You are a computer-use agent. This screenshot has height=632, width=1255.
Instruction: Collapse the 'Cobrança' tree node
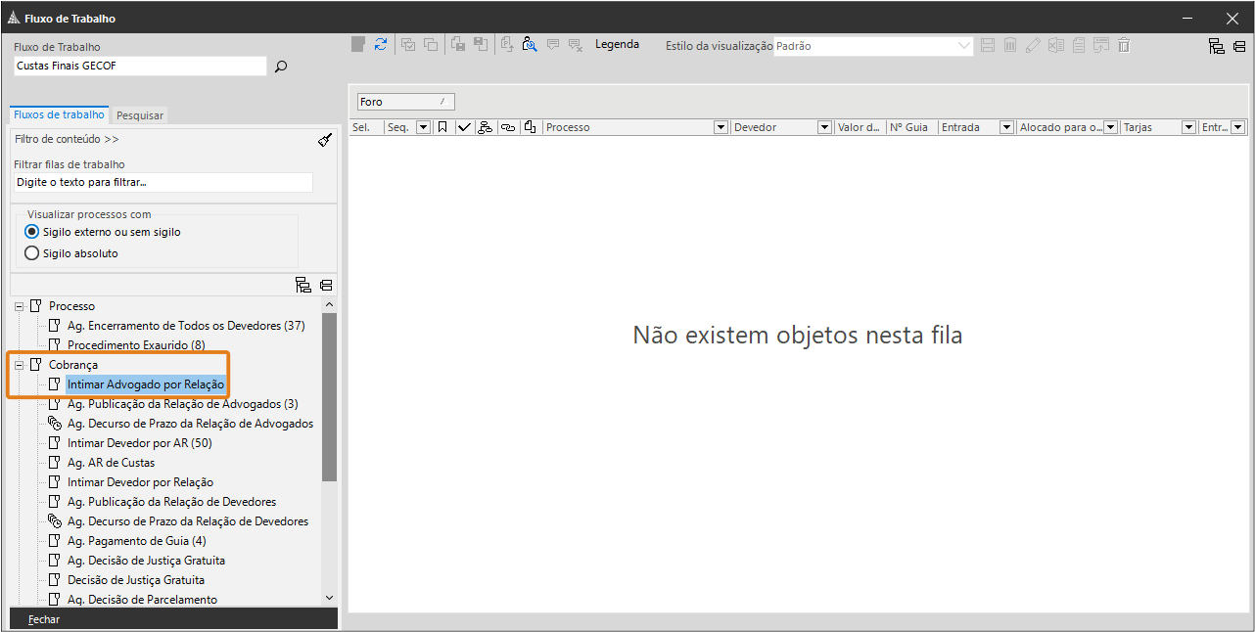19,365
